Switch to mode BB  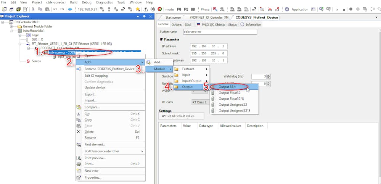pyautogui.click(x=193, y=9)
